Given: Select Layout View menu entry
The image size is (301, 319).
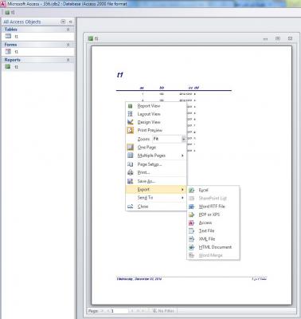Looking at the screenshot, I should click(x=156, y=114).
